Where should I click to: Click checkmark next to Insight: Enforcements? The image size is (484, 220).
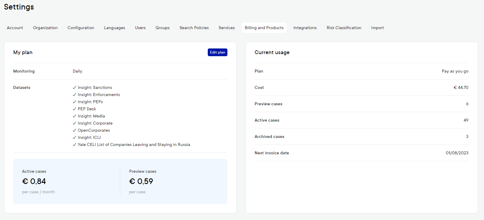pyautogui.click(x=74, y=95)
